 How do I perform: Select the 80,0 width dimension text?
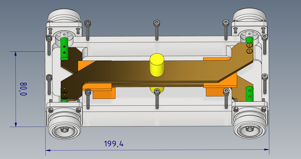23,89
